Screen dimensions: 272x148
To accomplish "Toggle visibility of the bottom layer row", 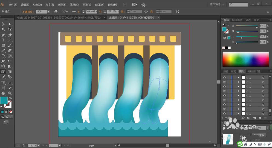I will pyautogui.click(x=224, y=113).
